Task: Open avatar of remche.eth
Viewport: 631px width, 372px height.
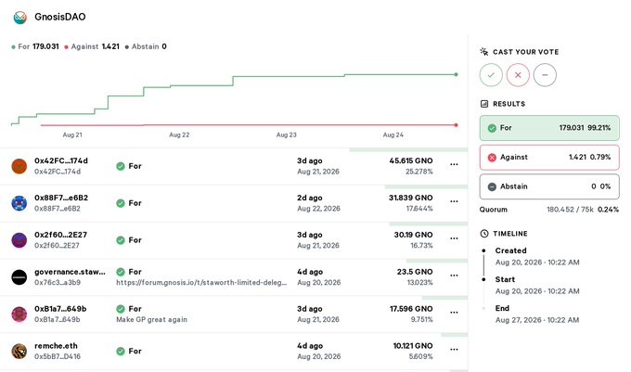Action: click(19, 351)
